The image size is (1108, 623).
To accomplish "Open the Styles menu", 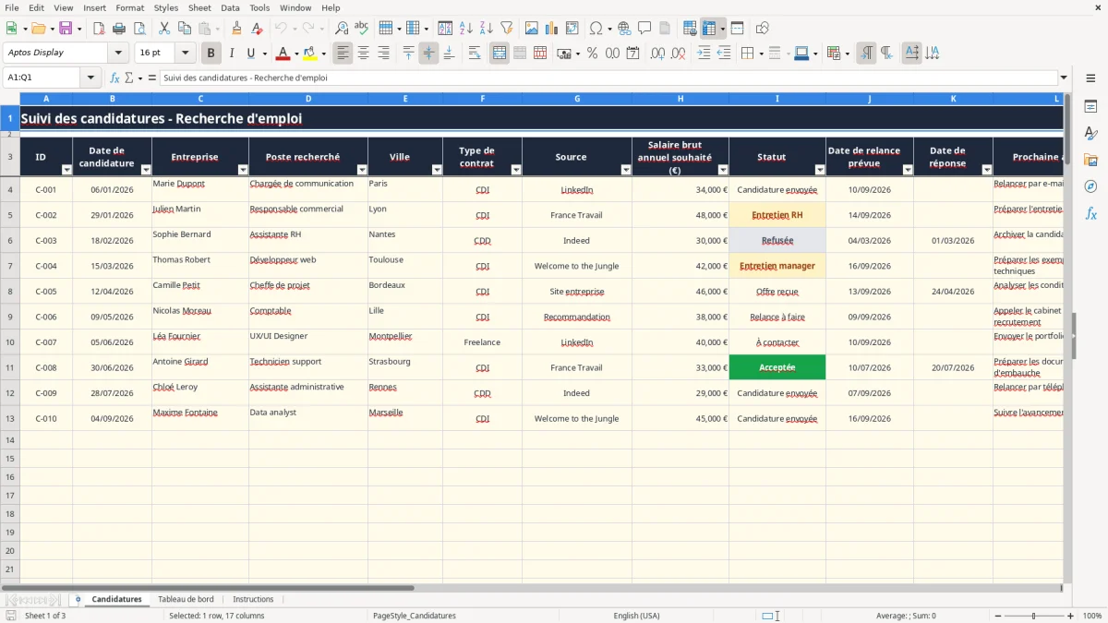I will 166,7.
